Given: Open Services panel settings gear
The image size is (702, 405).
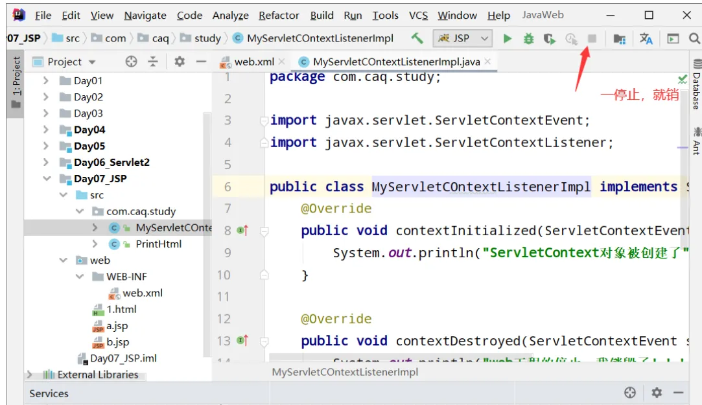Looking at the screenshot, I should pyautogui.click(x=657, y=393).
